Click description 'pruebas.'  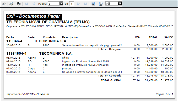click(67, 69)
